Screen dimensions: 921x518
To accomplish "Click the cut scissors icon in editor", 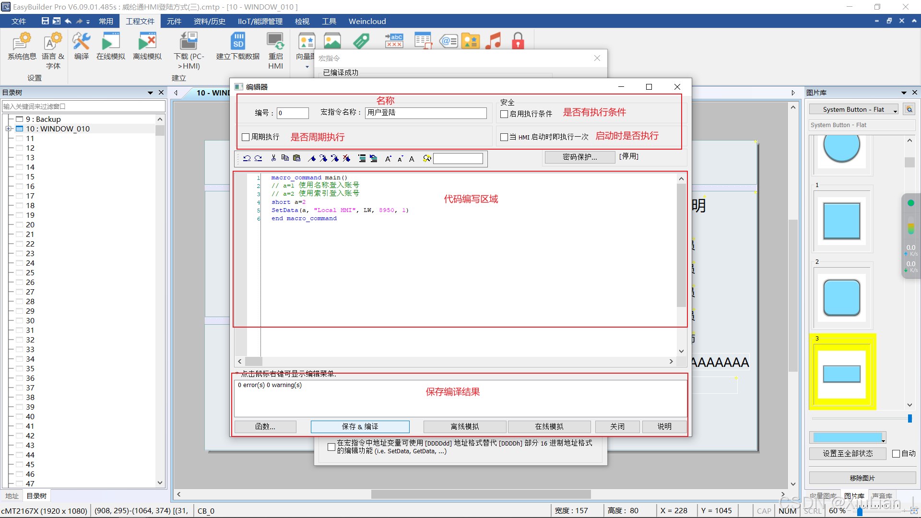I will 273,158.
